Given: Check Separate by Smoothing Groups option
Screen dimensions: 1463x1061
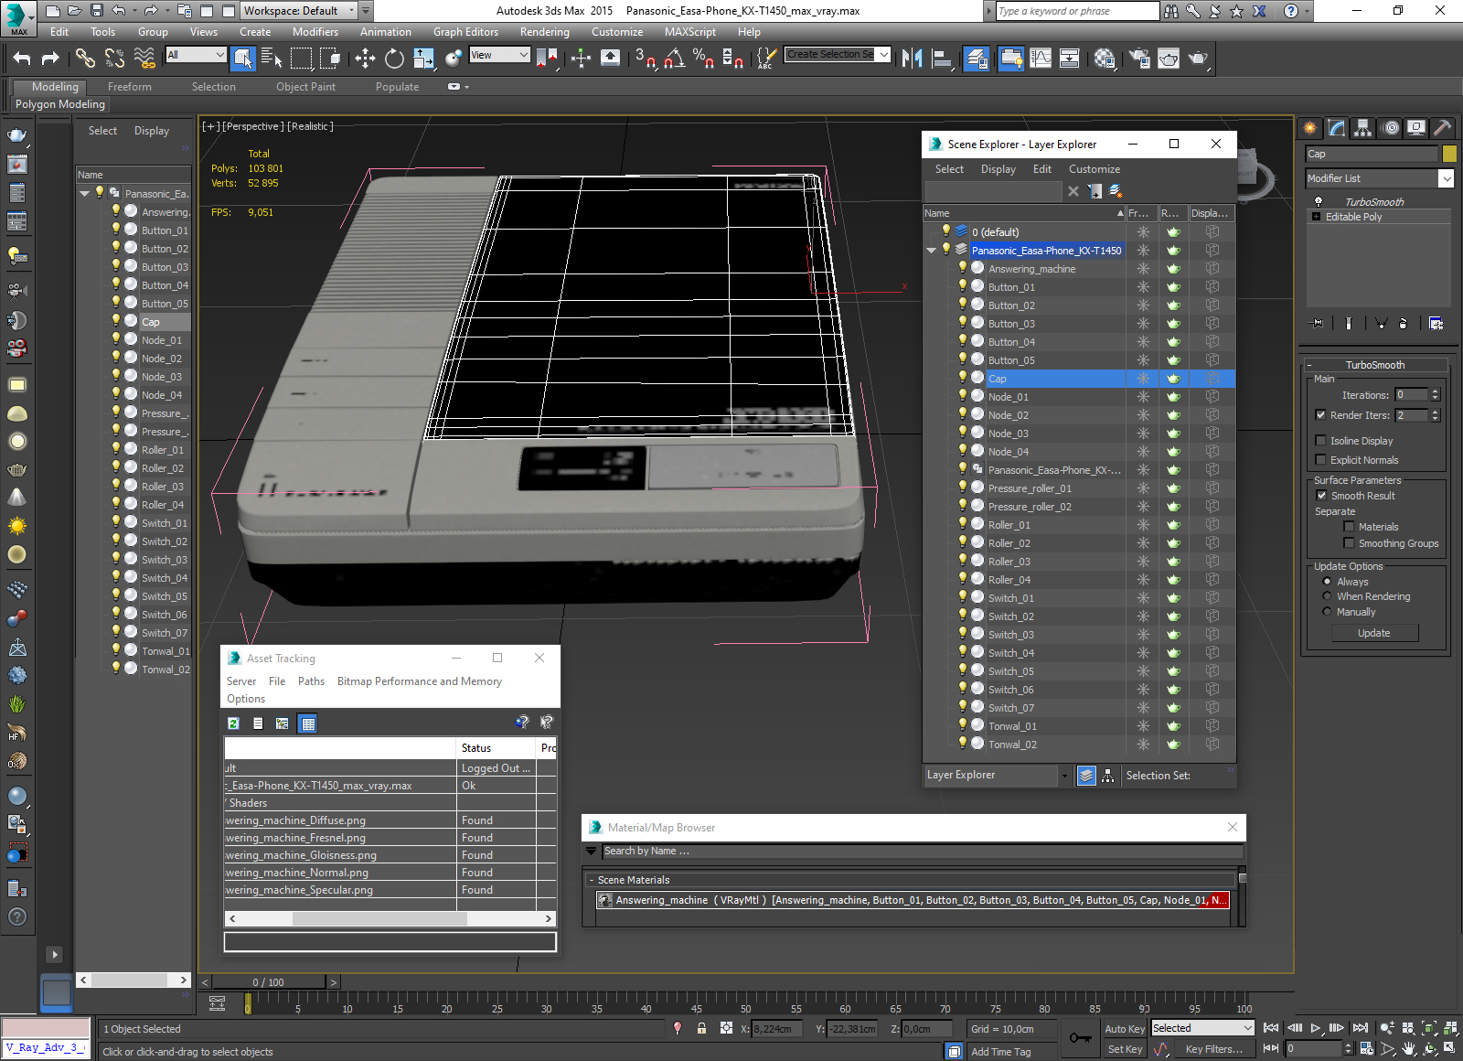Looking at the screenshot, I should (1349, 543).
